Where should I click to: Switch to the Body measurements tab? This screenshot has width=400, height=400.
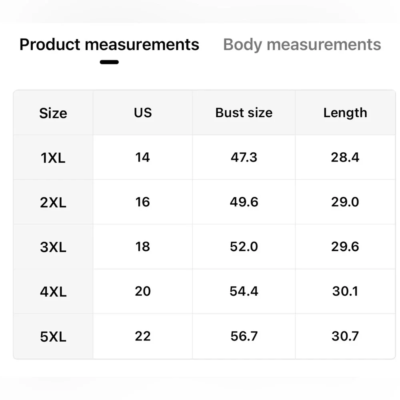click(x=302, y=44)
